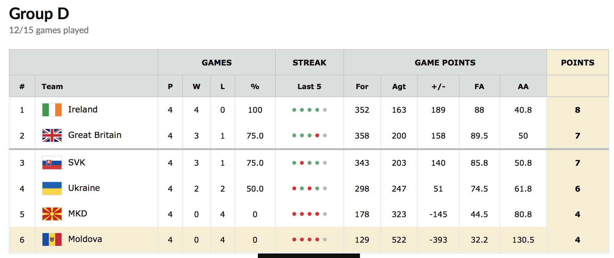Image resolution: width=614 pixels, height=258 pixels.
Task: Sort table by the % column
Action: pyautogui.click(x=255, y=86)
